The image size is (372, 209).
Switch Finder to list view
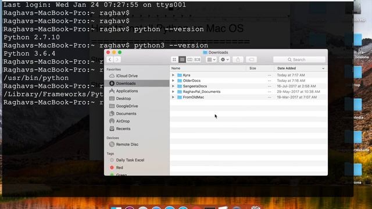[x=182, y=59]
